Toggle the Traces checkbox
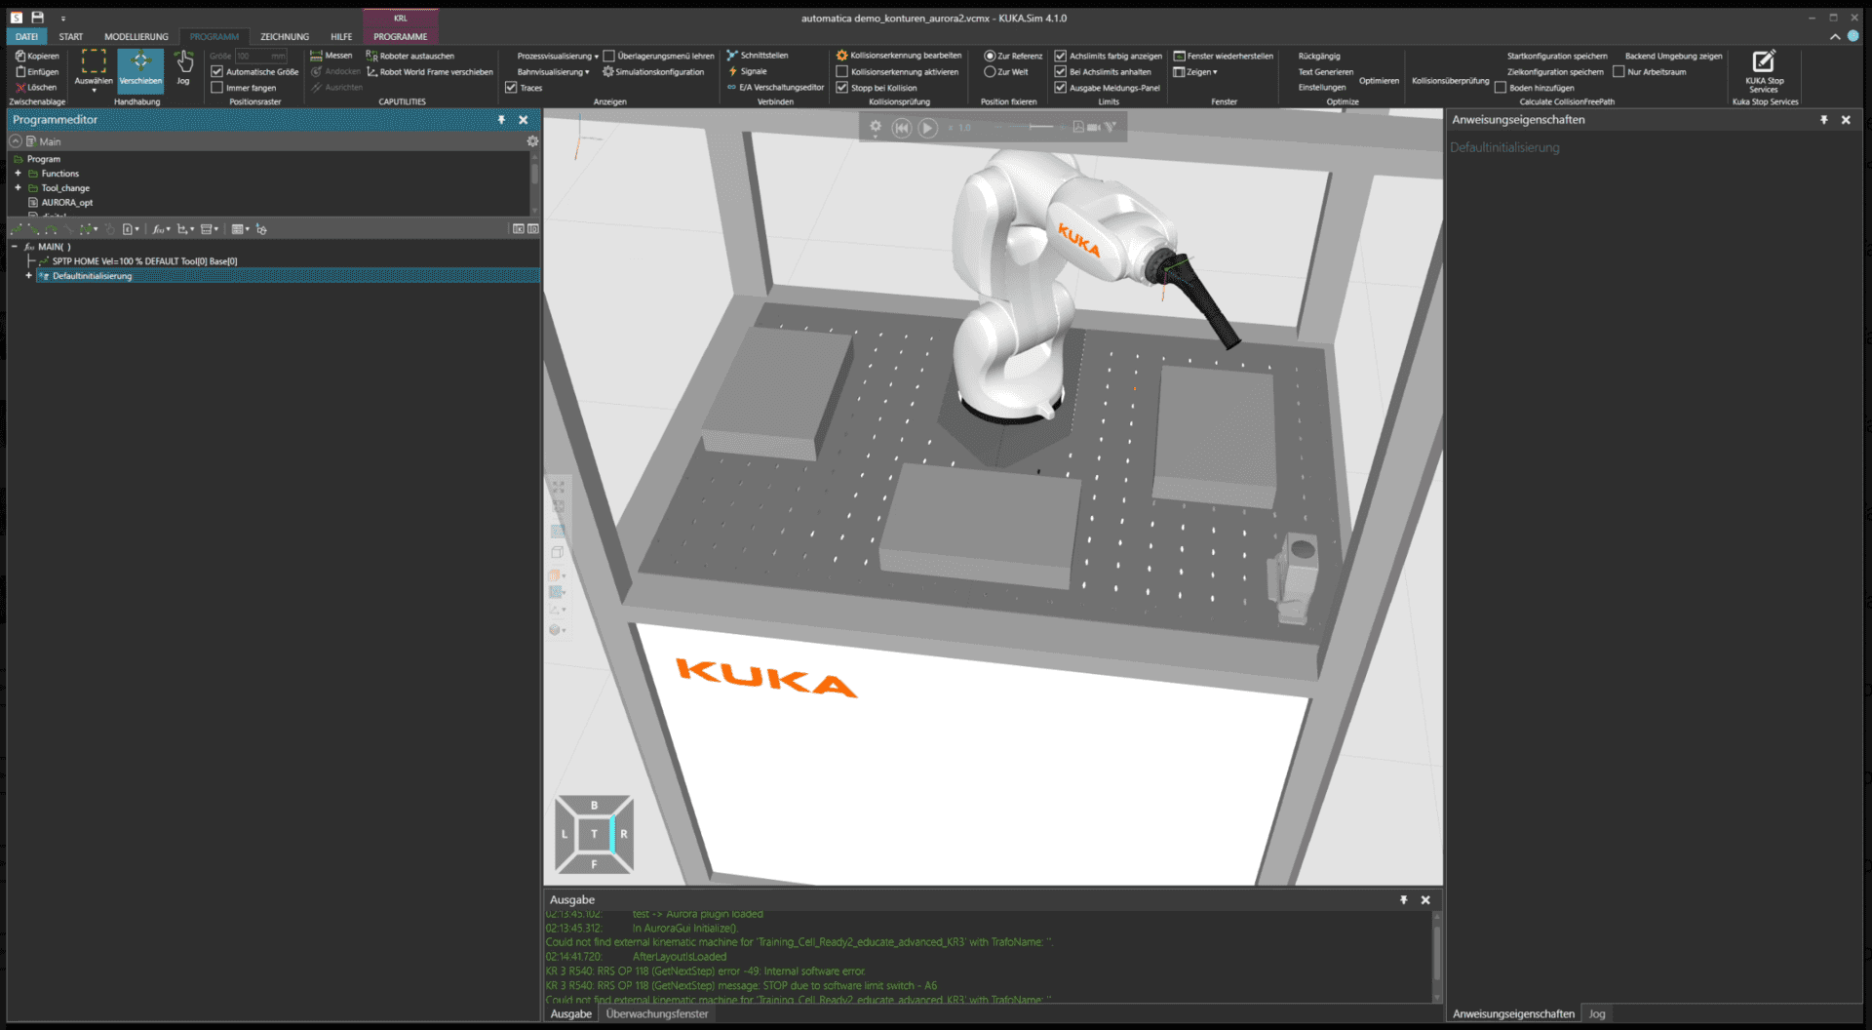 511,87
